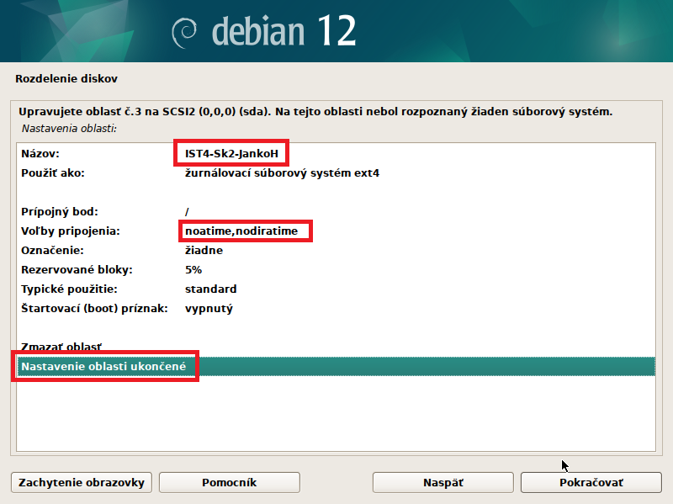
Task: Click the debian 12 banner text
Action: click(284, 31)
